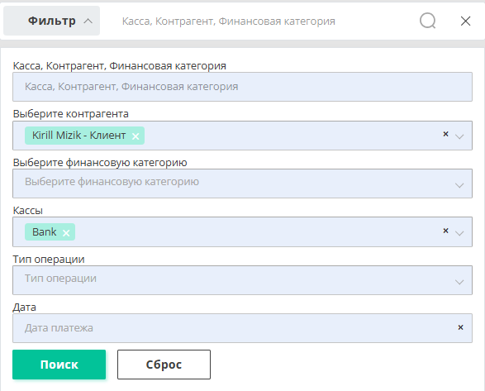The image size is (485, 391).
Task: Click the Дата платежа input field
Action: [x=235, y=328]
